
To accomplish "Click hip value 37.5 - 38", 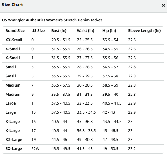I will [x=110, y=76].
